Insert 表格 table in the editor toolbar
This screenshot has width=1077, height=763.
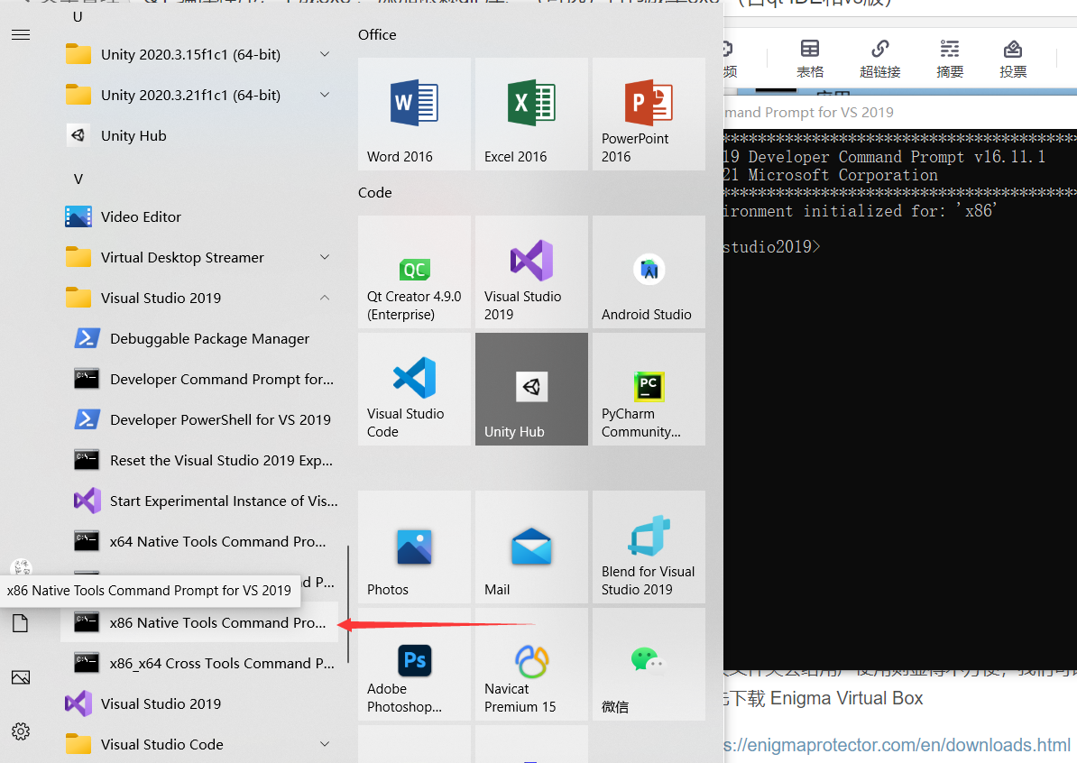coord(810,59)
